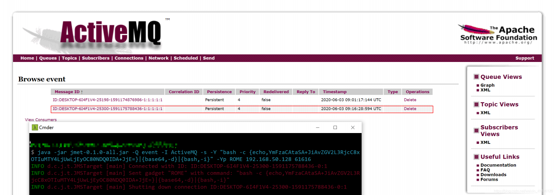Open the Send nav item
The height and width of the screenshot is (195, 555).
point(209,58)
